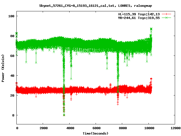The image size is (181, 136).
Task: Click the highest green point near 10000 seconds
Action: (x=151, y=29)
